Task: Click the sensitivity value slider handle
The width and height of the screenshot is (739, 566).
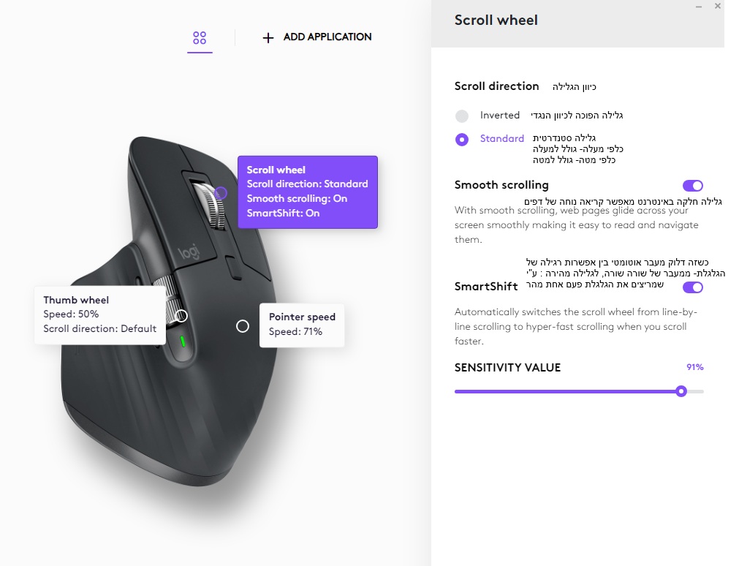Action: [x=681, y=391]
